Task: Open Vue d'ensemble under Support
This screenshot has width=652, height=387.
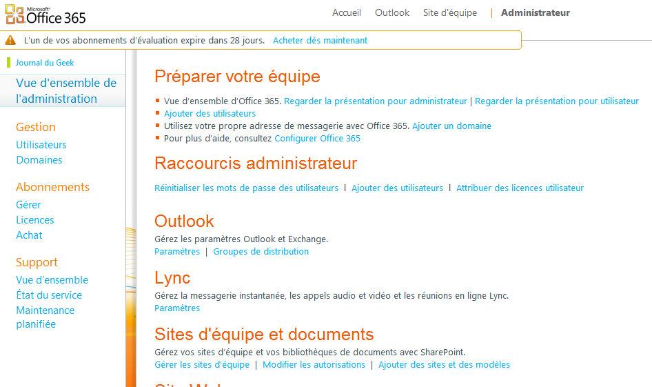Action: coord(52,280)
